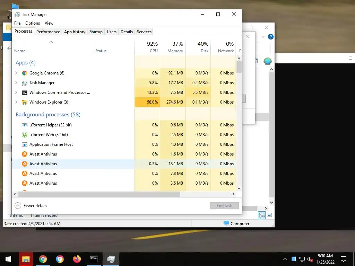
Task: Click the blue square tray icon
Action: click(294, 259)
